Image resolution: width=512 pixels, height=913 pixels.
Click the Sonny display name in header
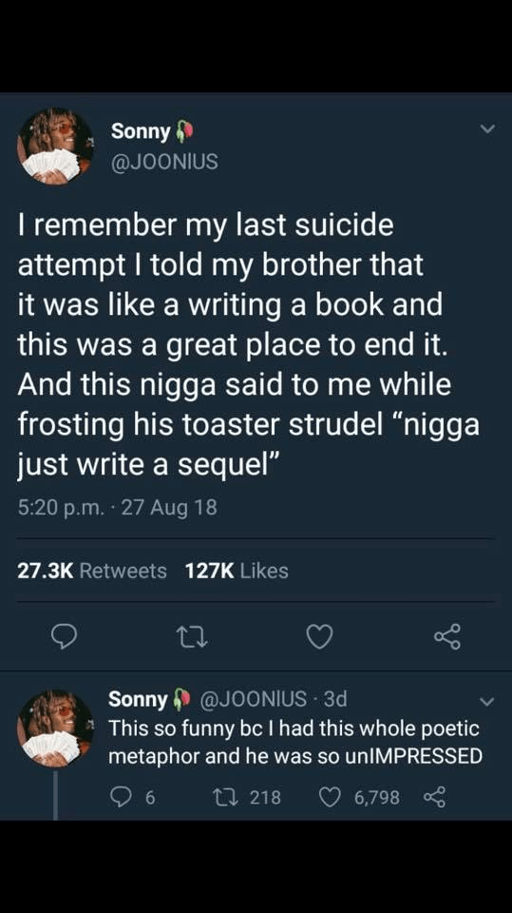click(141, 131)
